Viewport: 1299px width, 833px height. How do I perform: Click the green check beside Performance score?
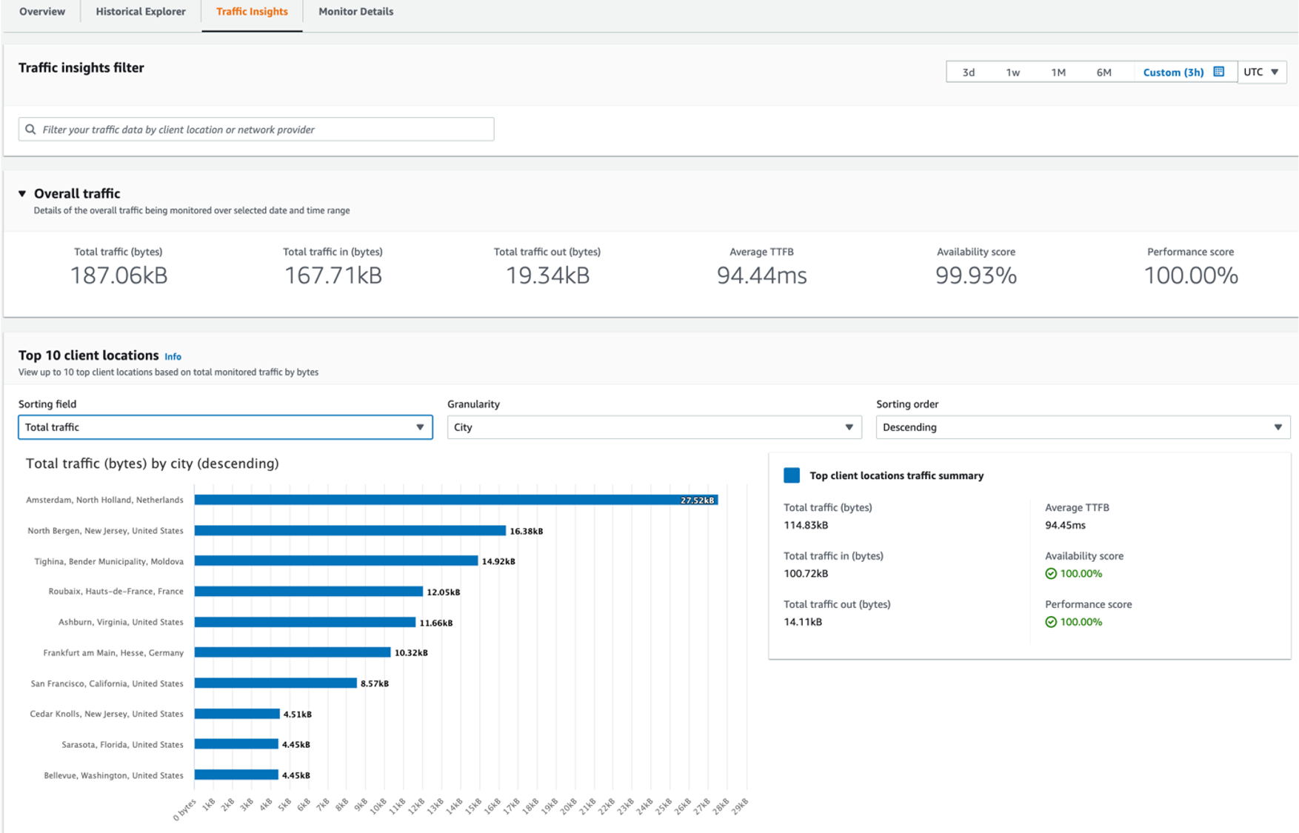pyautogui.click(x=1050, y=622)
